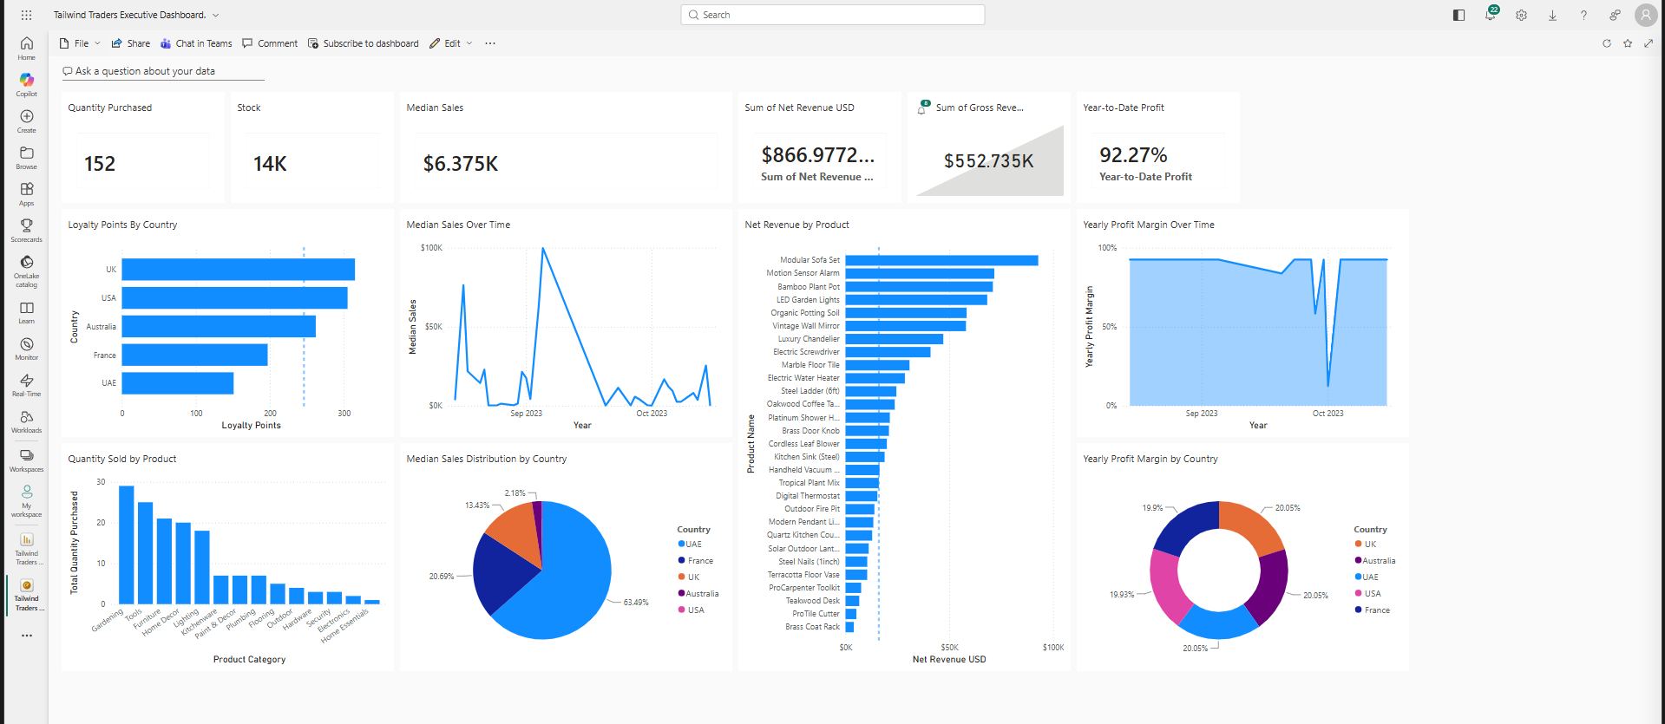Screen dimensions: 1665x724
Task: Refresh the dashboard tiles
Action: (1607, 43)
